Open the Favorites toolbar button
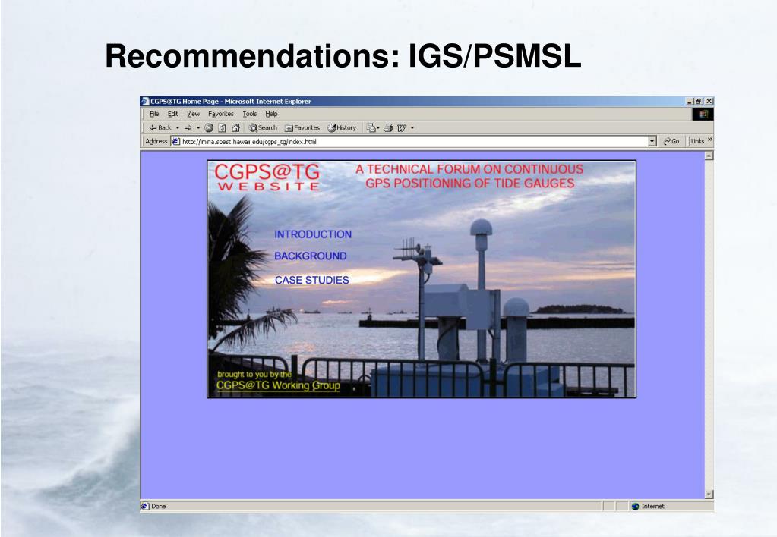Image resolution: width=777 pixels, height=537 pixels. click(302, 127)
